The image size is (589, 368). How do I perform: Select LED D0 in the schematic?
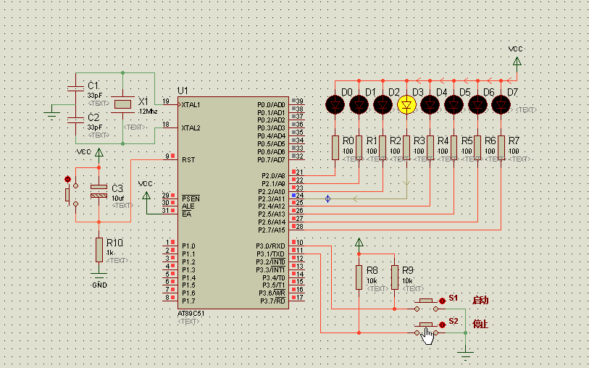(x=335, y=105)
